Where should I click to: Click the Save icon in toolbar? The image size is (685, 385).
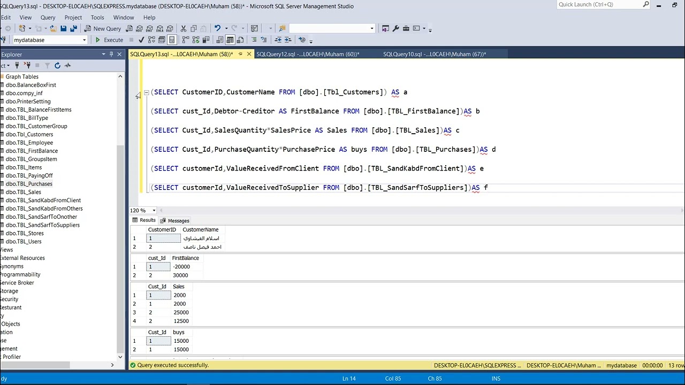click(63, 28)
